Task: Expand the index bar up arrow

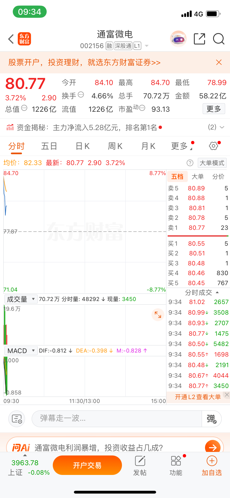Action: point(25,455)
